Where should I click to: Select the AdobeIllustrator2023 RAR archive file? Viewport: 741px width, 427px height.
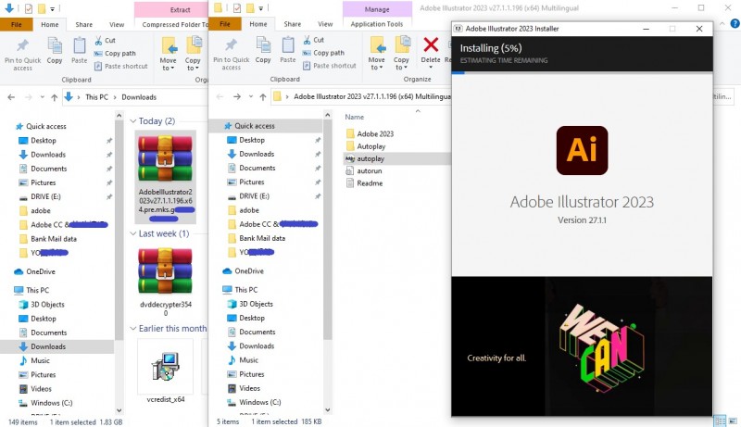pos(166,177)
